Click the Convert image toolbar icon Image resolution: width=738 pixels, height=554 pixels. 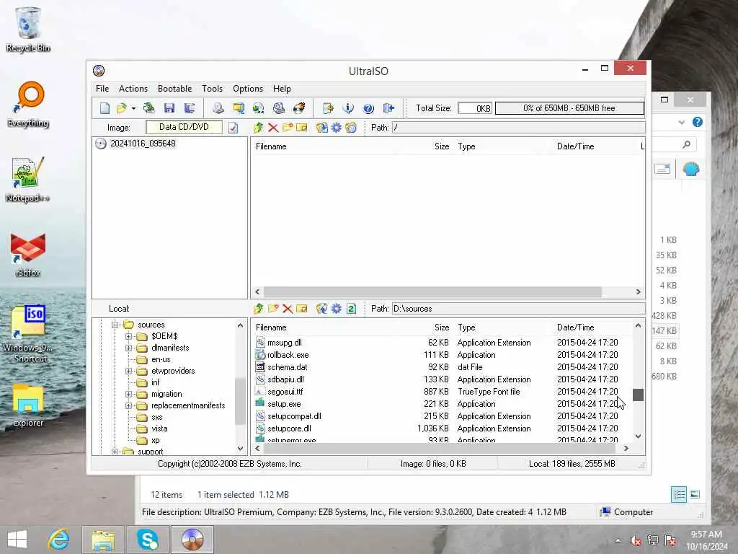click(x=259, y=108)
